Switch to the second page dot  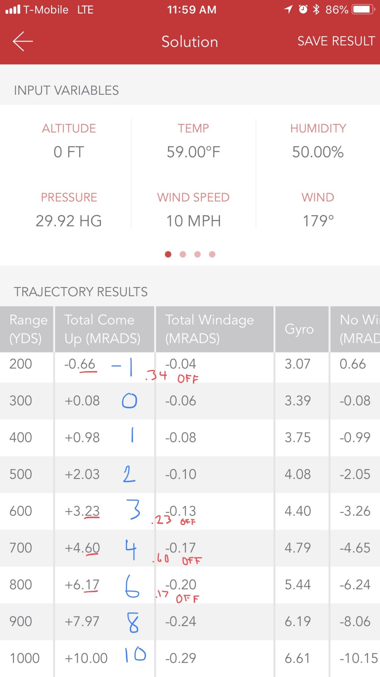pos(183,254)
